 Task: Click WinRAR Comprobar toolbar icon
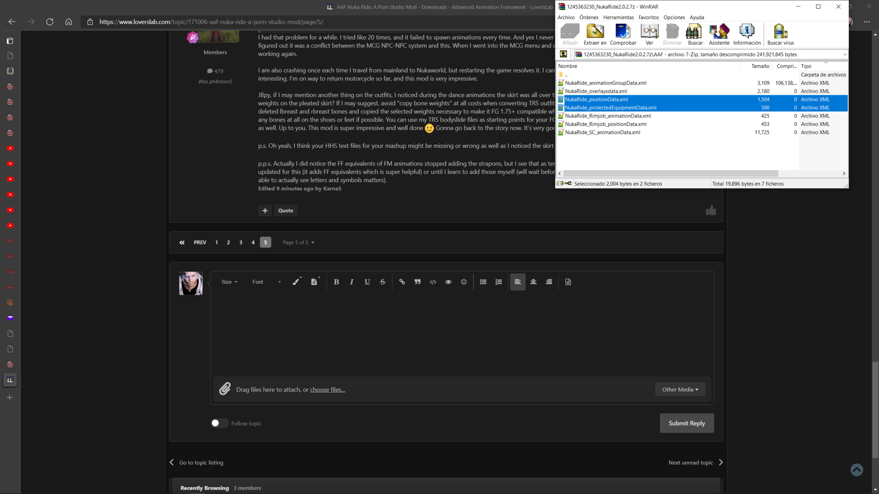tap(623, 35)
